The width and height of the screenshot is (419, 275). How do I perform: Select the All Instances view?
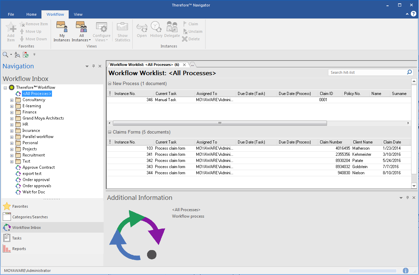pos(81,31)
